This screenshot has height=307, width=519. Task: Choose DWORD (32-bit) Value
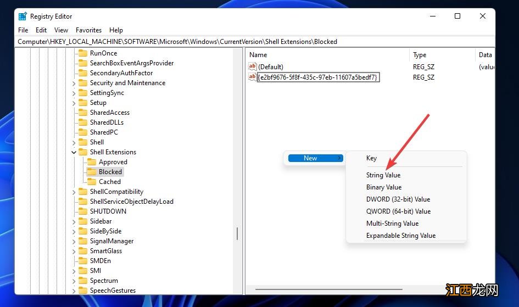click(398, 199)
